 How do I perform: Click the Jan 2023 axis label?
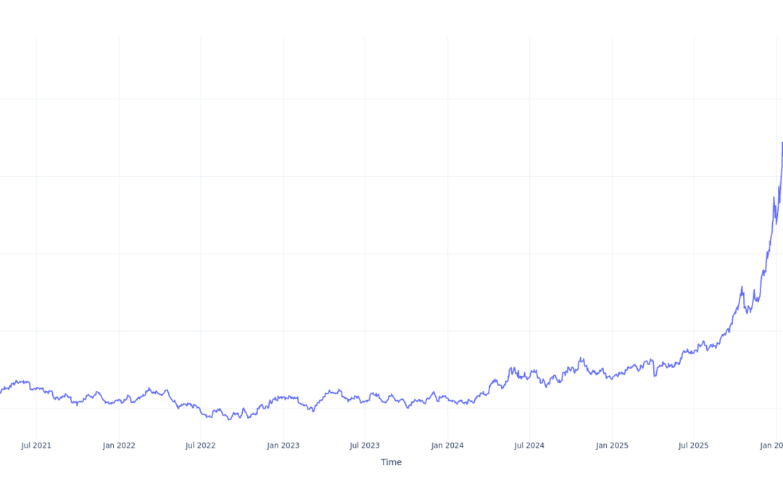282,446
